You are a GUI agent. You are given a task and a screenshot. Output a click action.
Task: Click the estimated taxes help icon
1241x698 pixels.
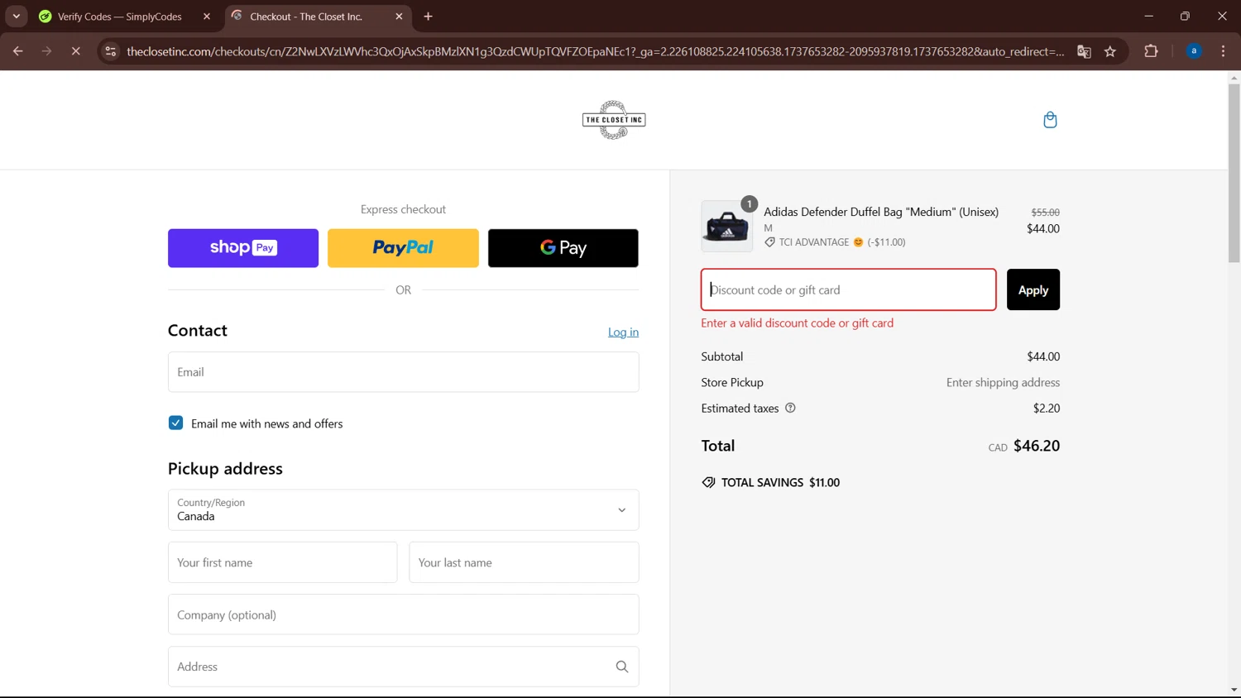[x=790, y=408]
